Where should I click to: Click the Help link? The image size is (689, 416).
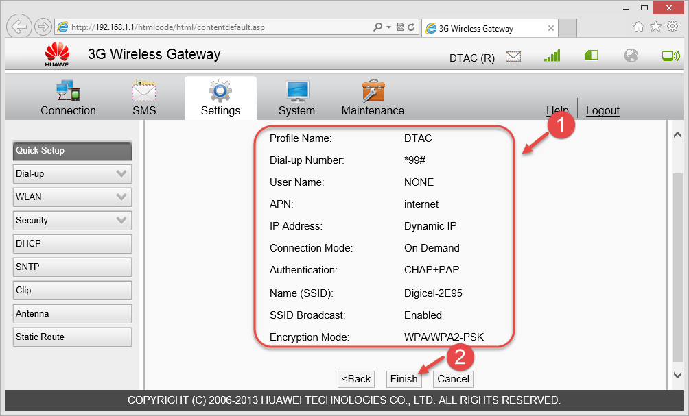click(557, 110)
